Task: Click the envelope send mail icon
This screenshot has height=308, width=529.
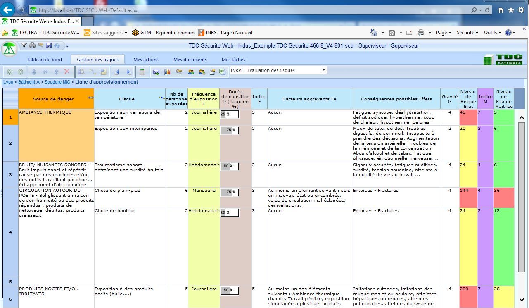Action: [x=156, y=72]
